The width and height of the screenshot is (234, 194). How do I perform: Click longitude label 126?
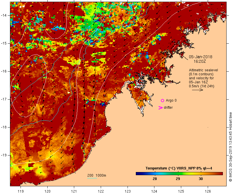click(208, 191)
